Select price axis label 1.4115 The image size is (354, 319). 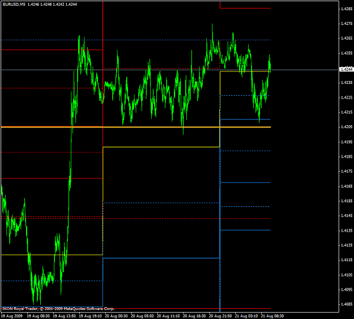[x=347, y=260]
